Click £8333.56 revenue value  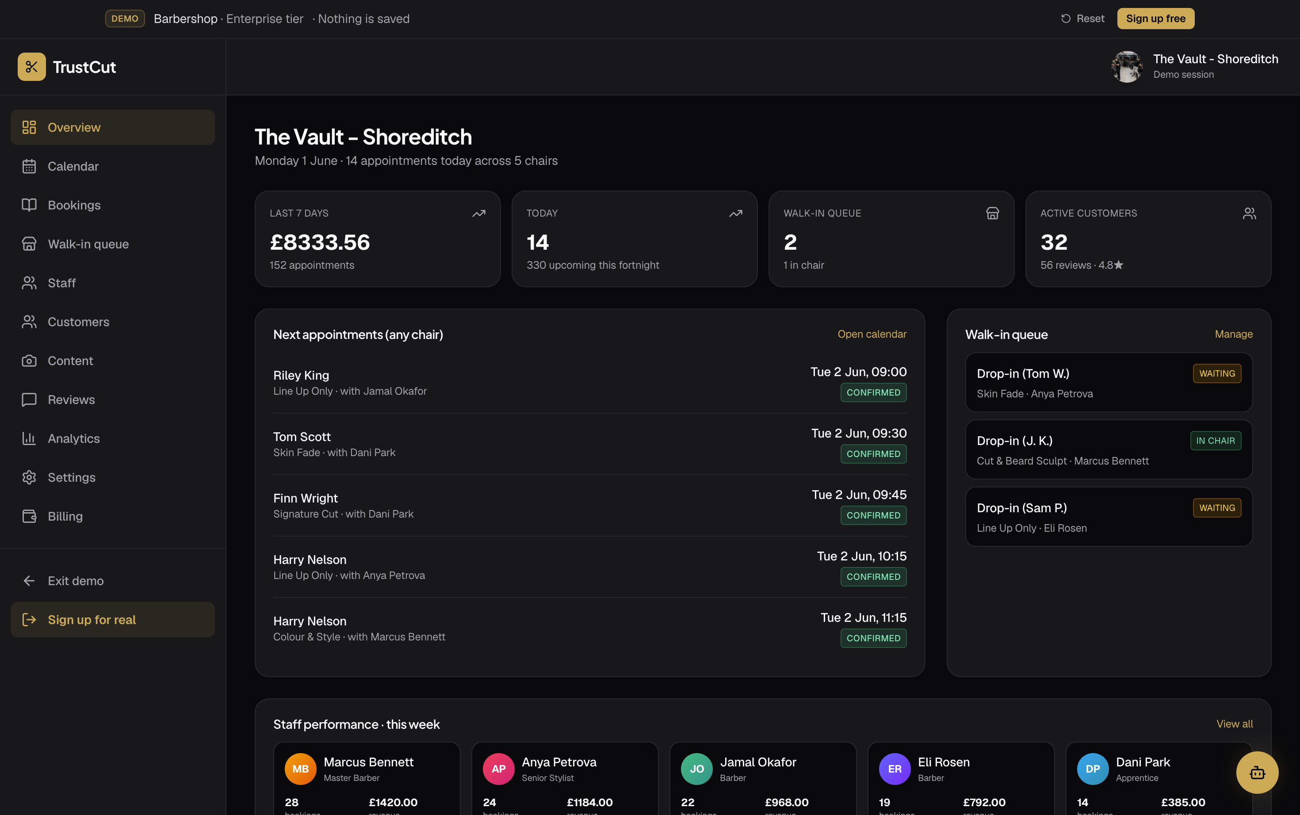click(320, 242)
